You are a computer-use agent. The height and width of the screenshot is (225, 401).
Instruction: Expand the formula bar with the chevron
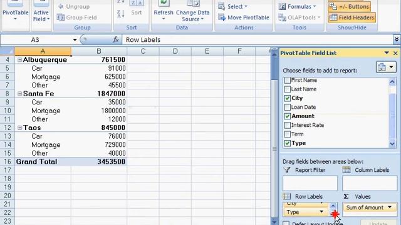click(397, 39)
